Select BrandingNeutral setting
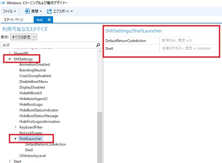 coord(33,70)
